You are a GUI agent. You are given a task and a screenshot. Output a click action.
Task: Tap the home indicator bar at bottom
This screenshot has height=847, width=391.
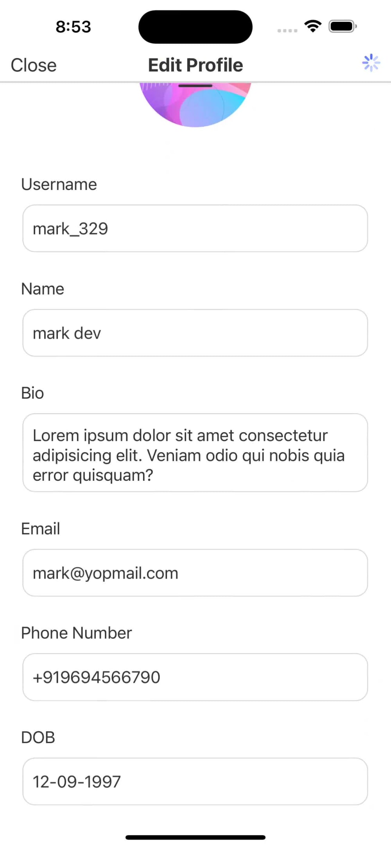[195, 837]
